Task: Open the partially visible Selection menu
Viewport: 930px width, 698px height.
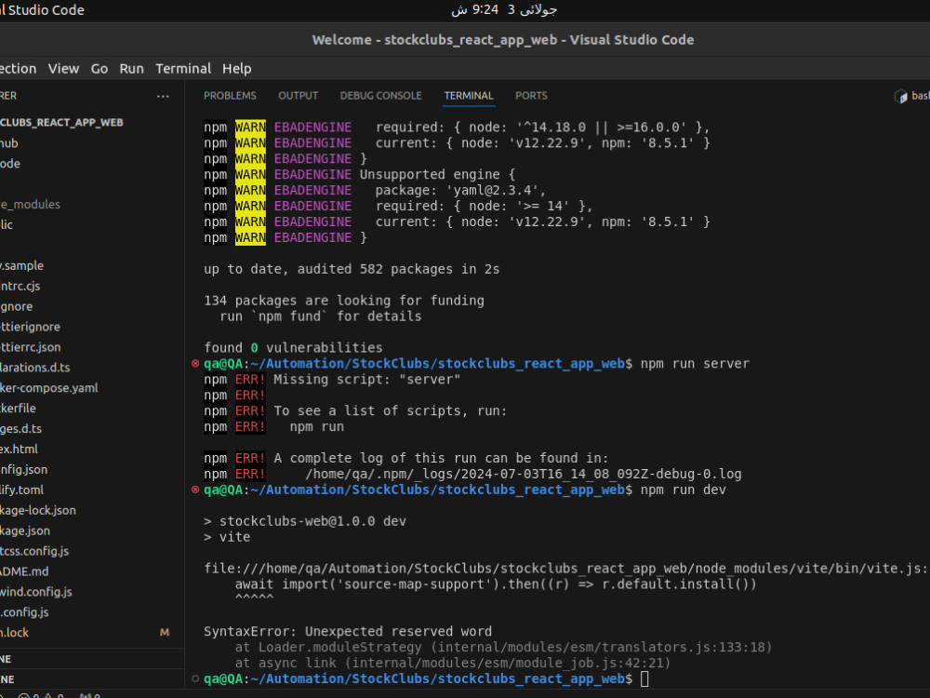Action: click(18, 69)
